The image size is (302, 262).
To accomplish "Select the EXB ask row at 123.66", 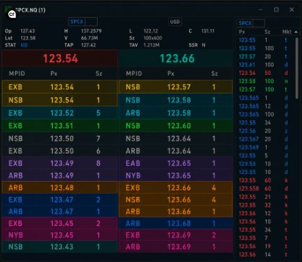I will point(176,187).
